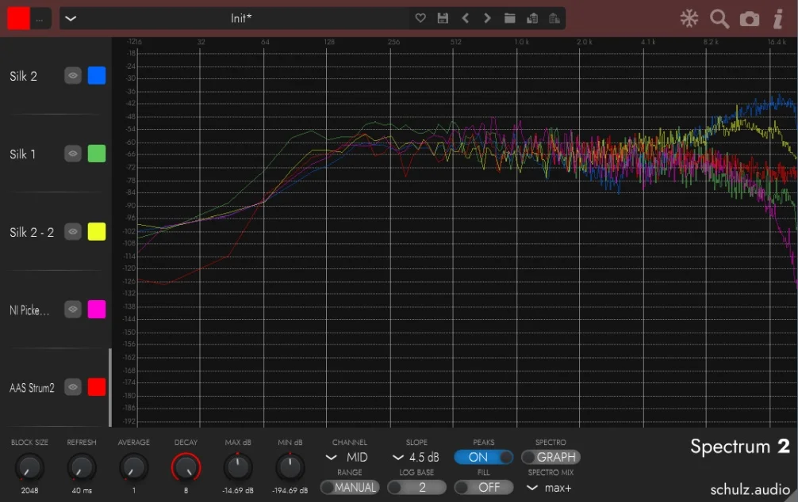798x502 pixels.
Task: Click the MIN dB knob
Action: point(290,467)
